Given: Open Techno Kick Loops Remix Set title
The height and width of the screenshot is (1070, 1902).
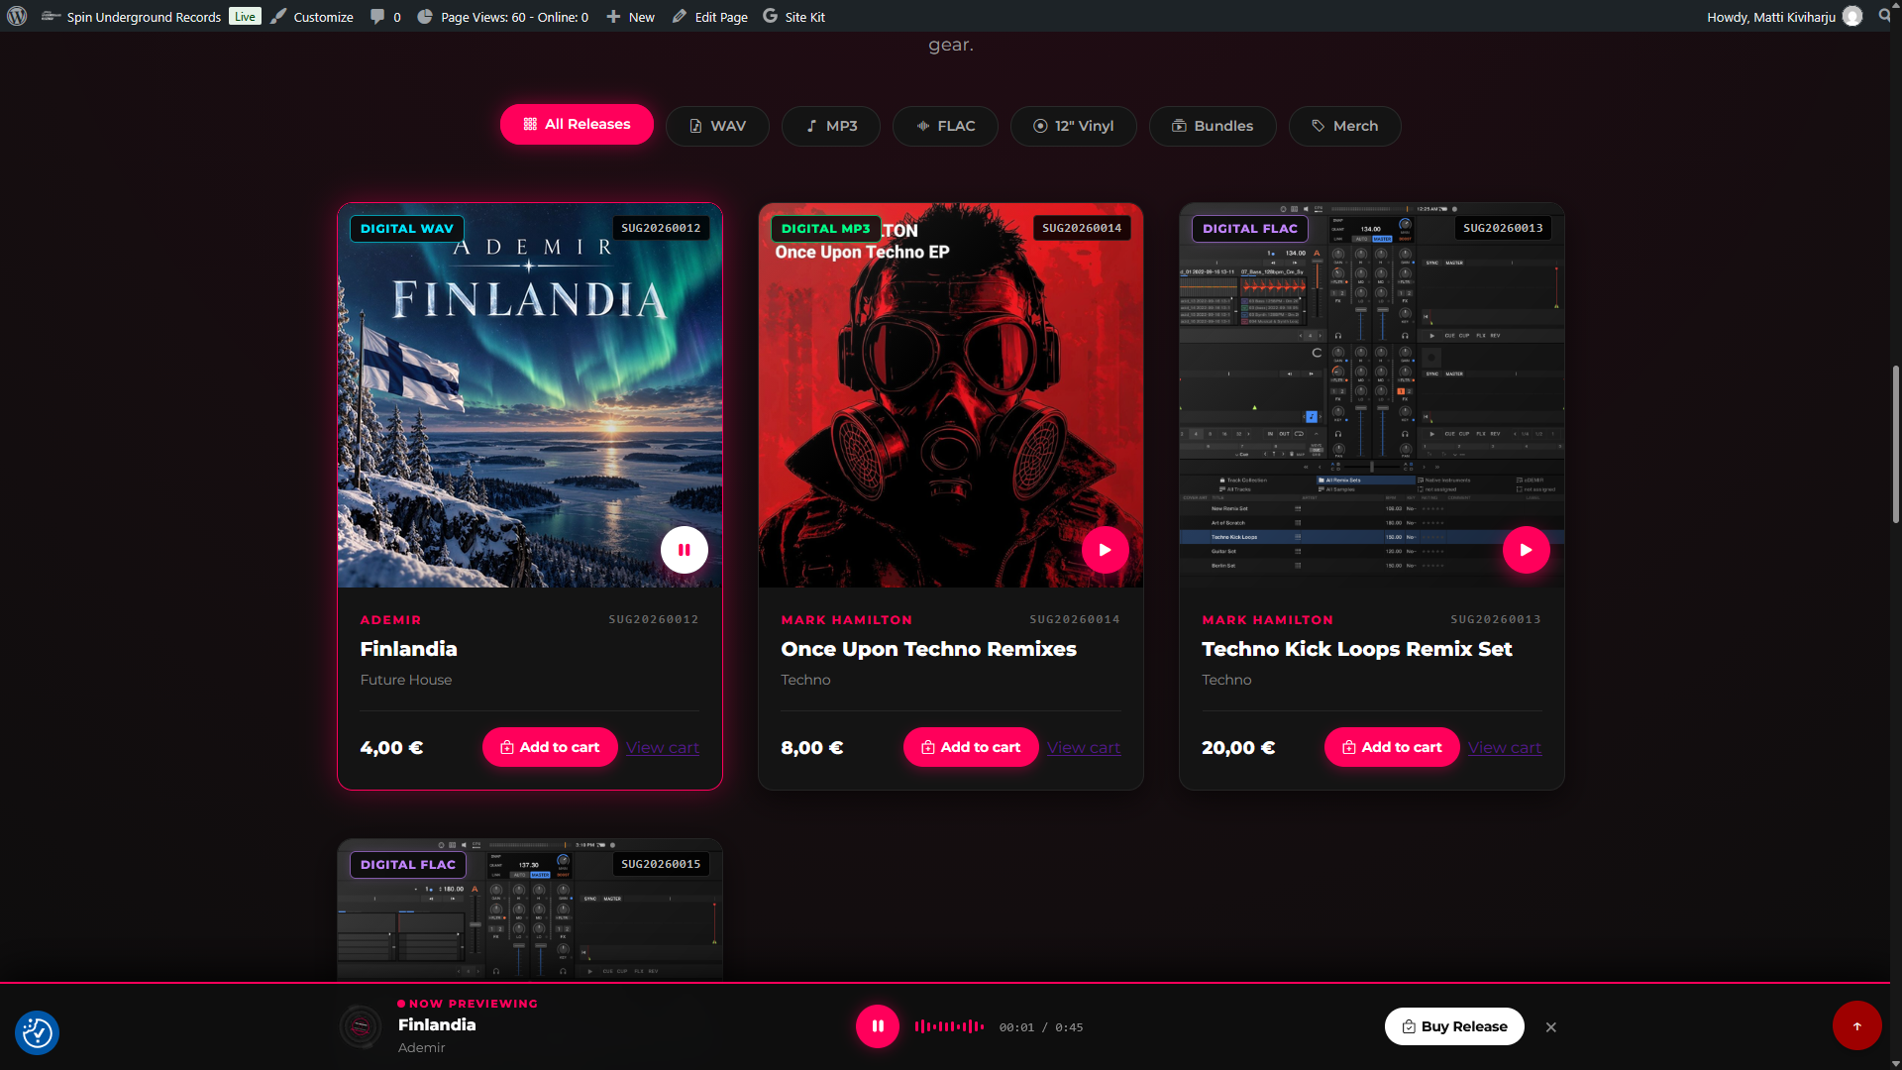Looking at the screenshot, I should [1356, 649].
